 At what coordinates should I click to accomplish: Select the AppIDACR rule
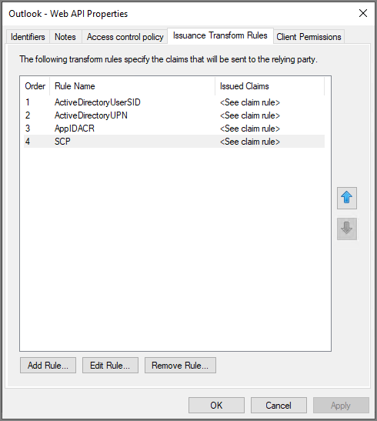coord(174,129)
